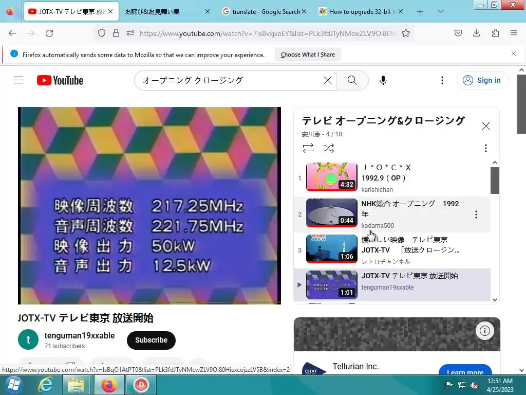Close the playlist panel
526x395 pixels.
point(486,126)
